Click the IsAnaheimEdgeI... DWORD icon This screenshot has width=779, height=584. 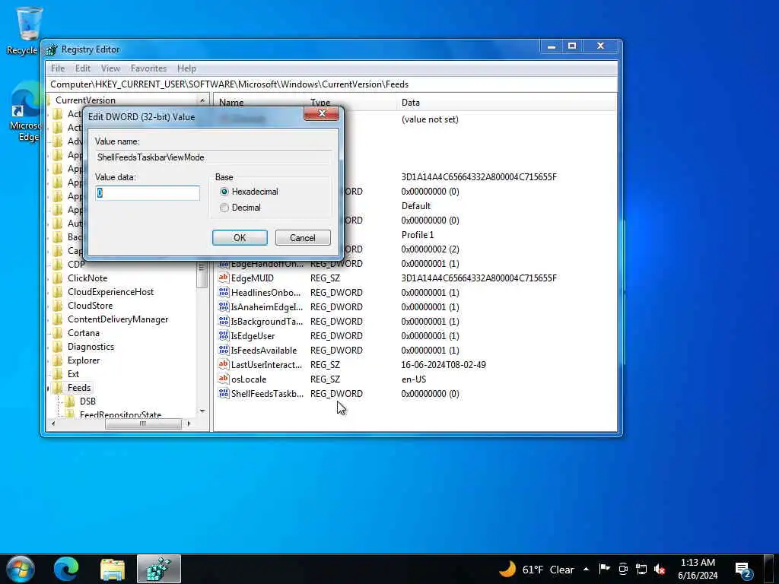[x=224, y=307]
